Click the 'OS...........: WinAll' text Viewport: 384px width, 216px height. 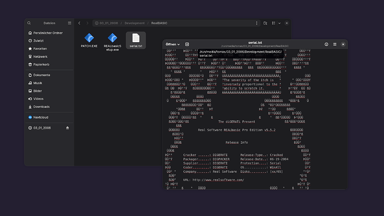pos(260,167)
